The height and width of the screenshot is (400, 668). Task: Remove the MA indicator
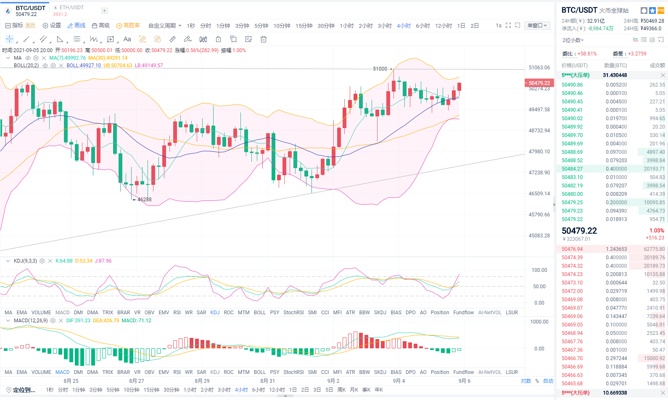tap(44, 58)
